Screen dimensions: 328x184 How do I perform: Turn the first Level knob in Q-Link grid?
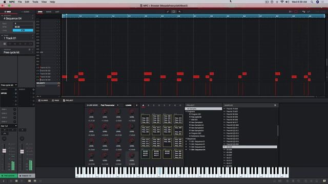[91, 112]
